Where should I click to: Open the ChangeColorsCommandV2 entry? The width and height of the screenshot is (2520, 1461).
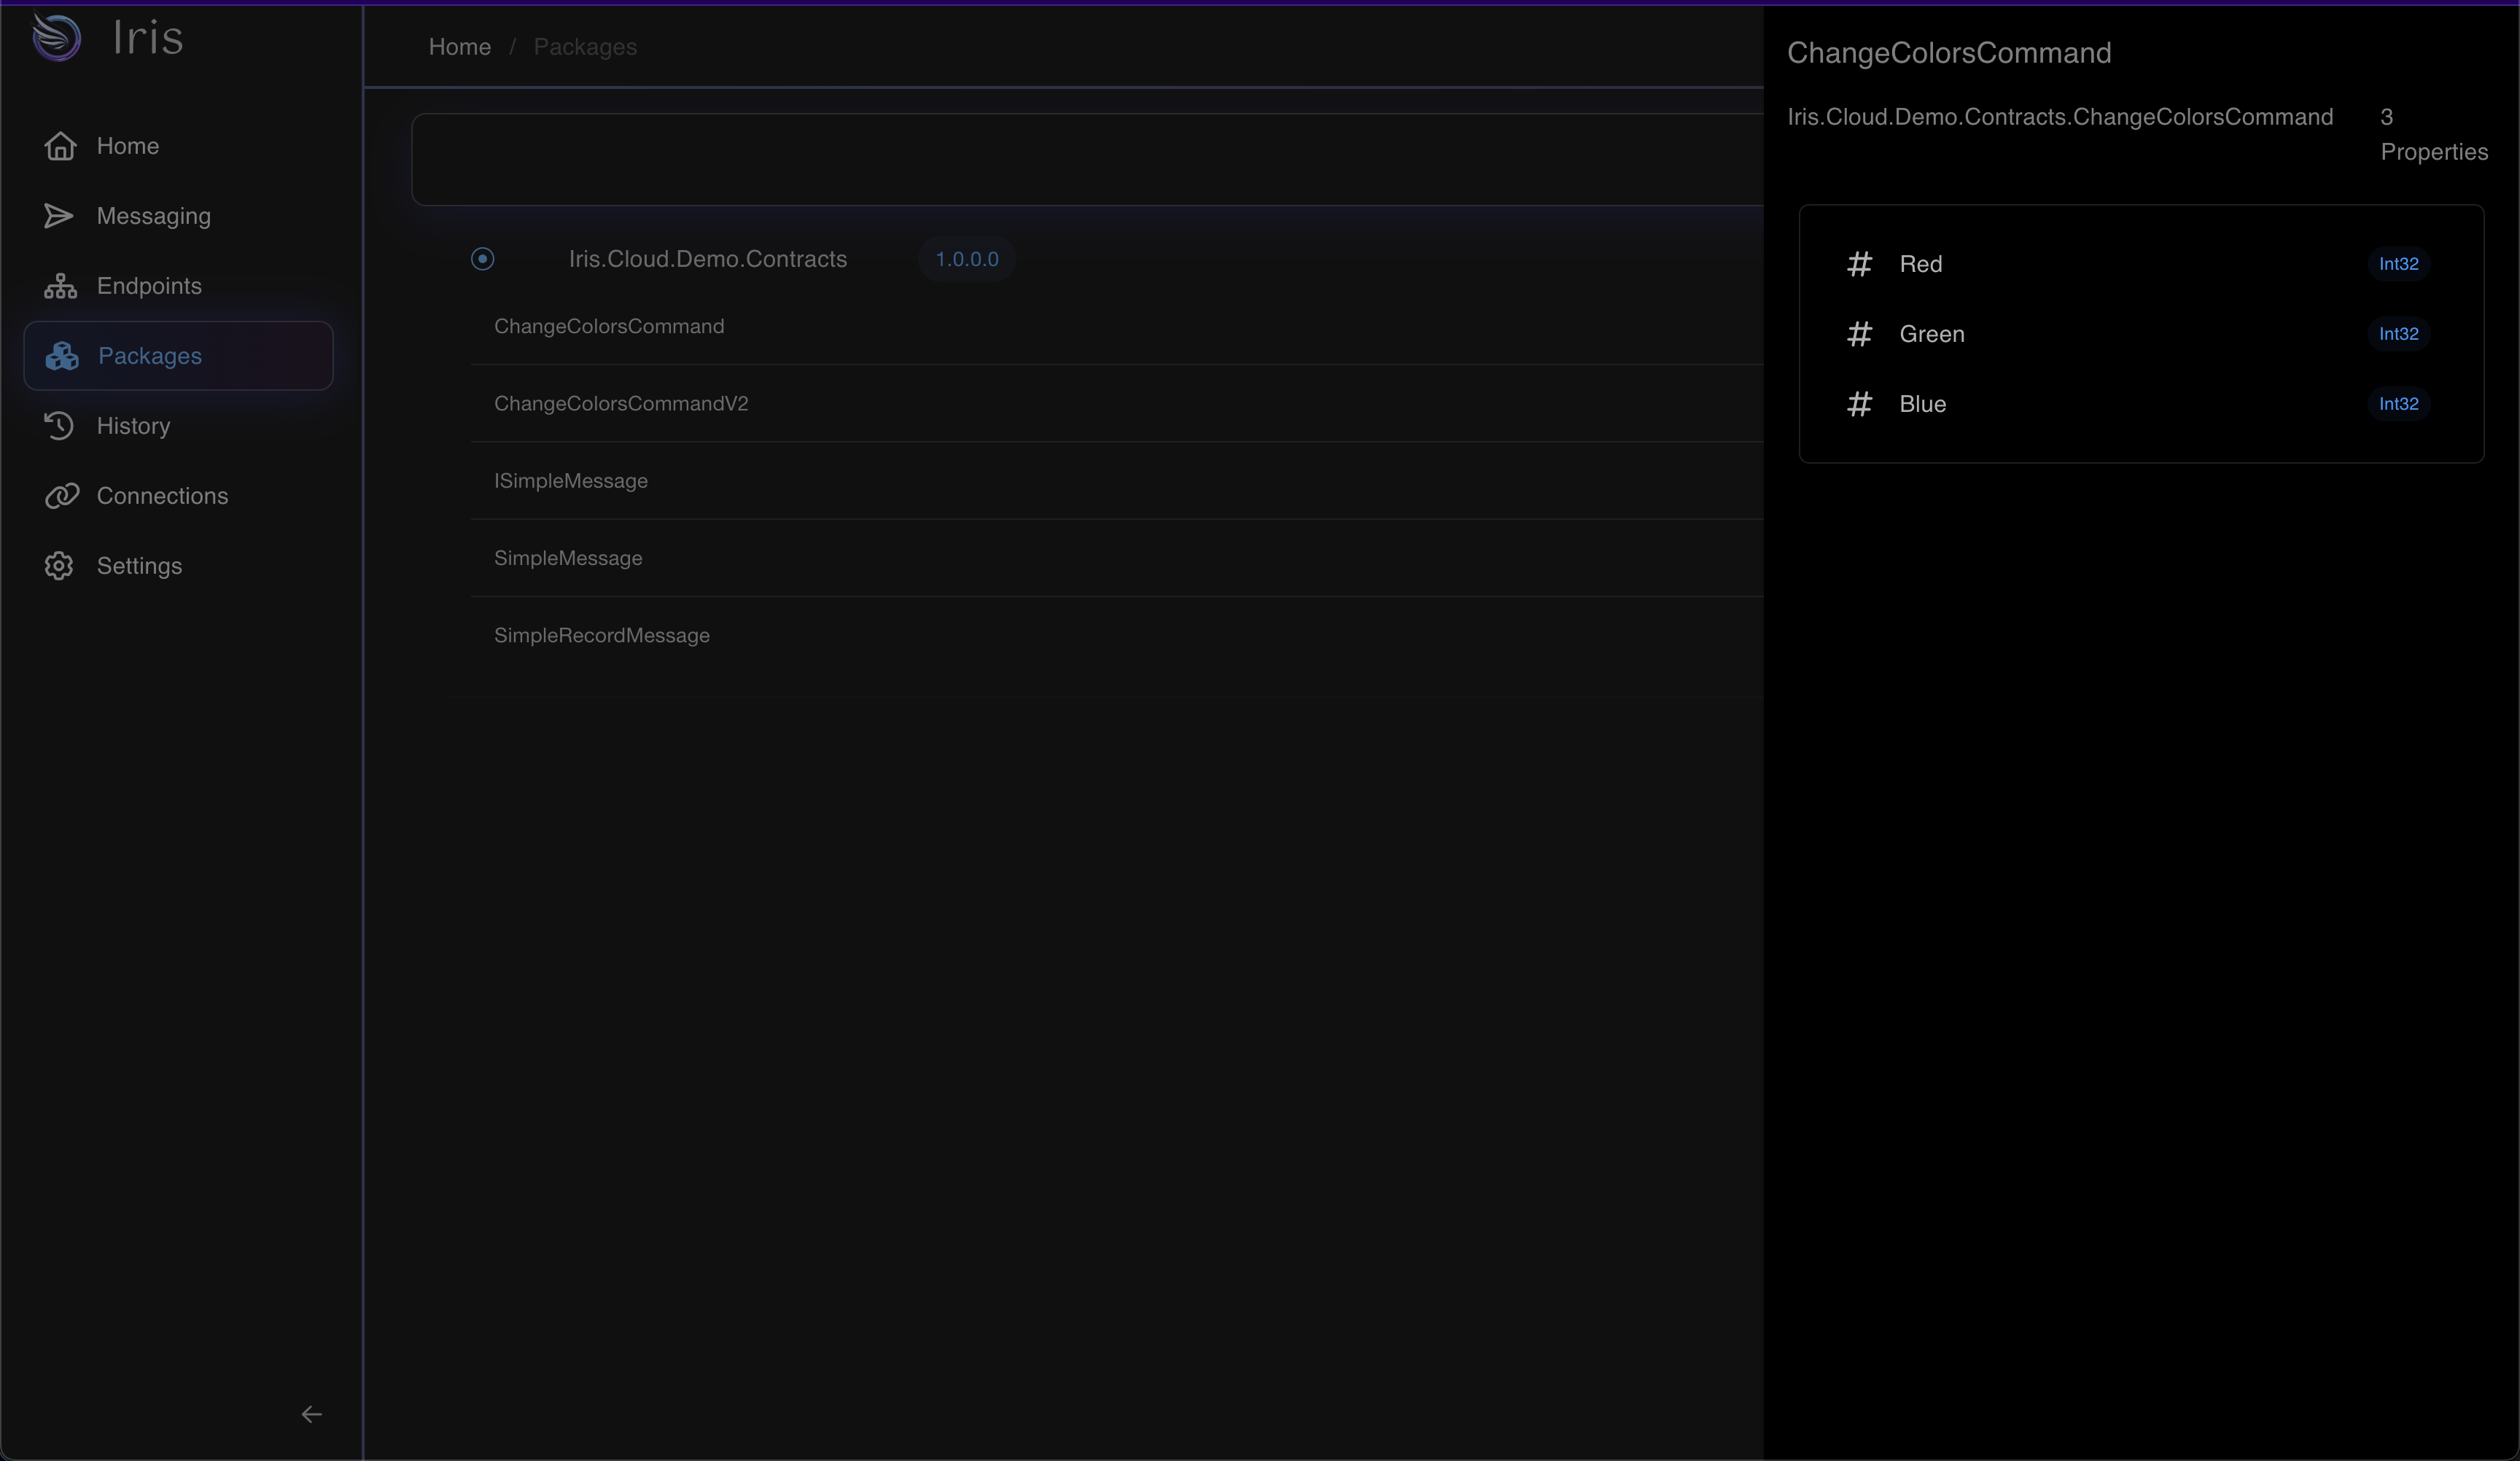pyautogui.click(x=621, y=404)
